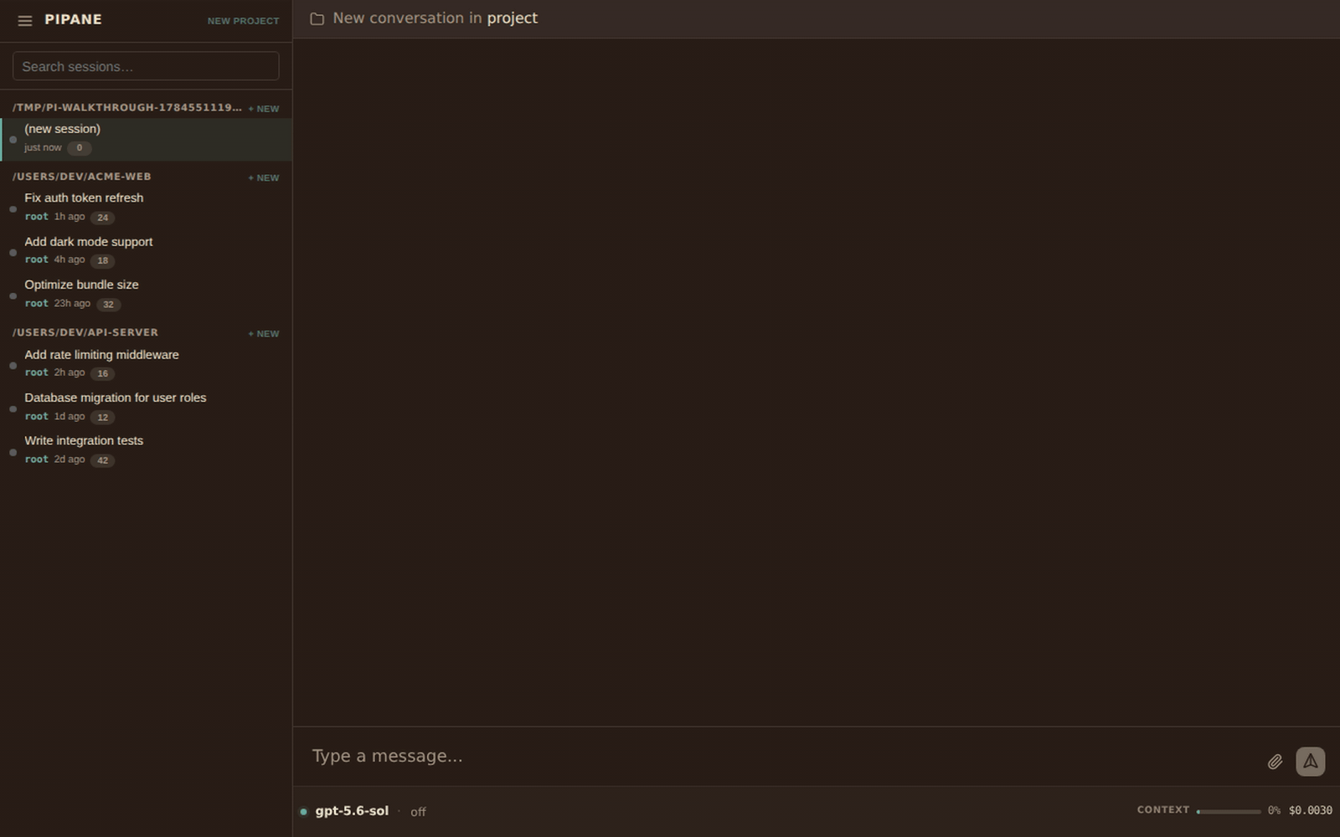1340x837 pixels.
Task: Open Add rate limiting middleware session
Action: [147, 364]
